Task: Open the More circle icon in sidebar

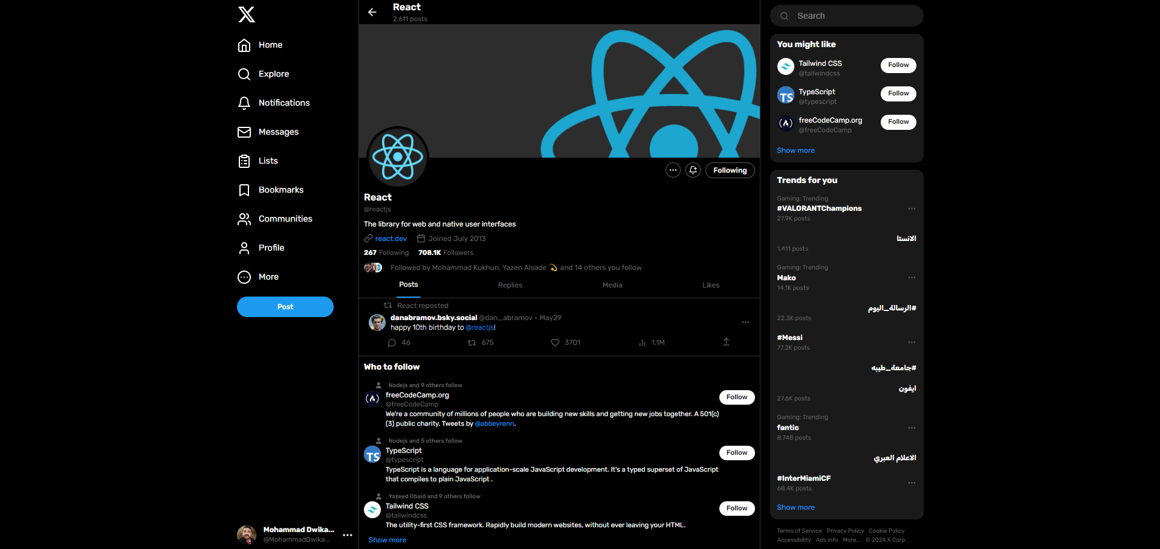Action: [244, 277]
